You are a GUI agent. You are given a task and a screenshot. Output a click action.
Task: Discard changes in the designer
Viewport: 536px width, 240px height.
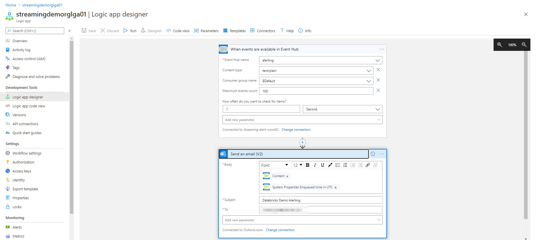click(x=110, y=31)
